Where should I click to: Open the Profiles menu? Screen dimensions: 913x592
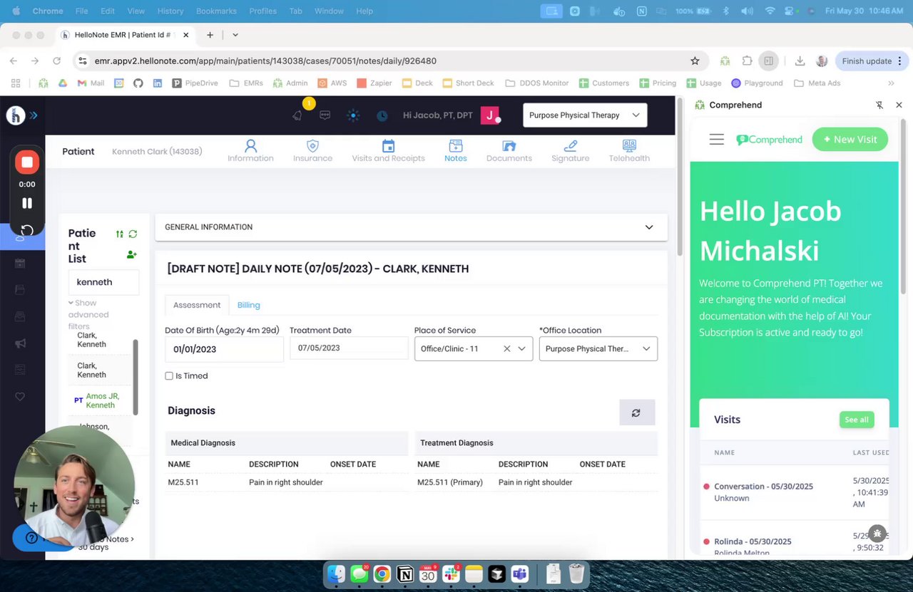263,11
